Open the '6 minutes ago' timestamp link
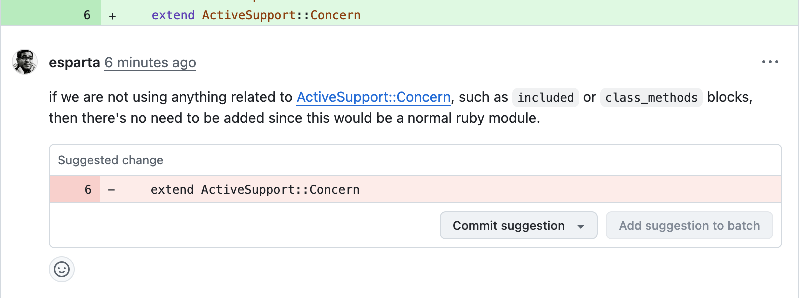Screen dimensions: 808x298 coord(150,63)
